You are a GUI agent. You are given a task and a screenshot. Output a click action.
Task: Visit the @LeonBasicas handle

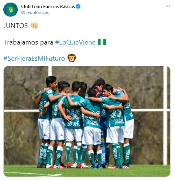click(35, 13)
